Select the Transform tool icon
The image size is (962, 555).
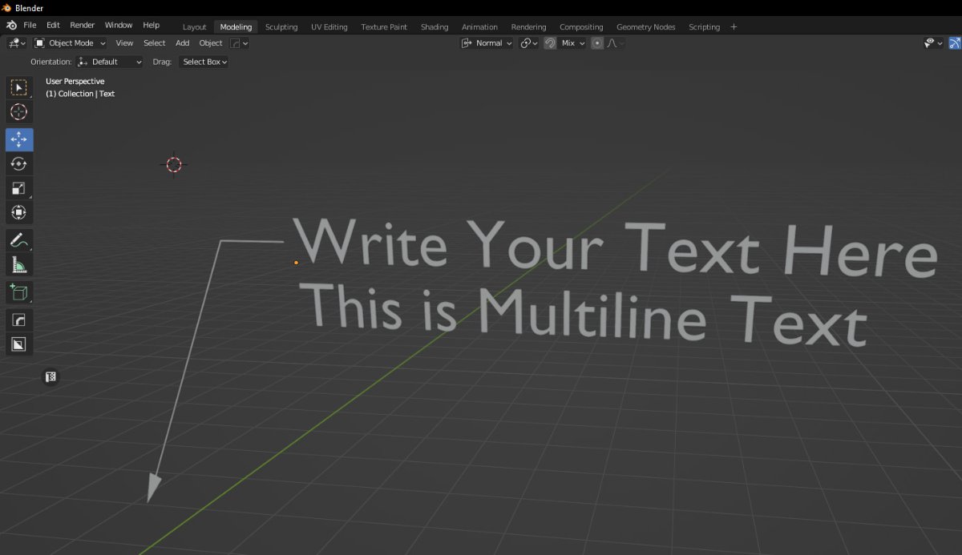click(x=19, y=212)
